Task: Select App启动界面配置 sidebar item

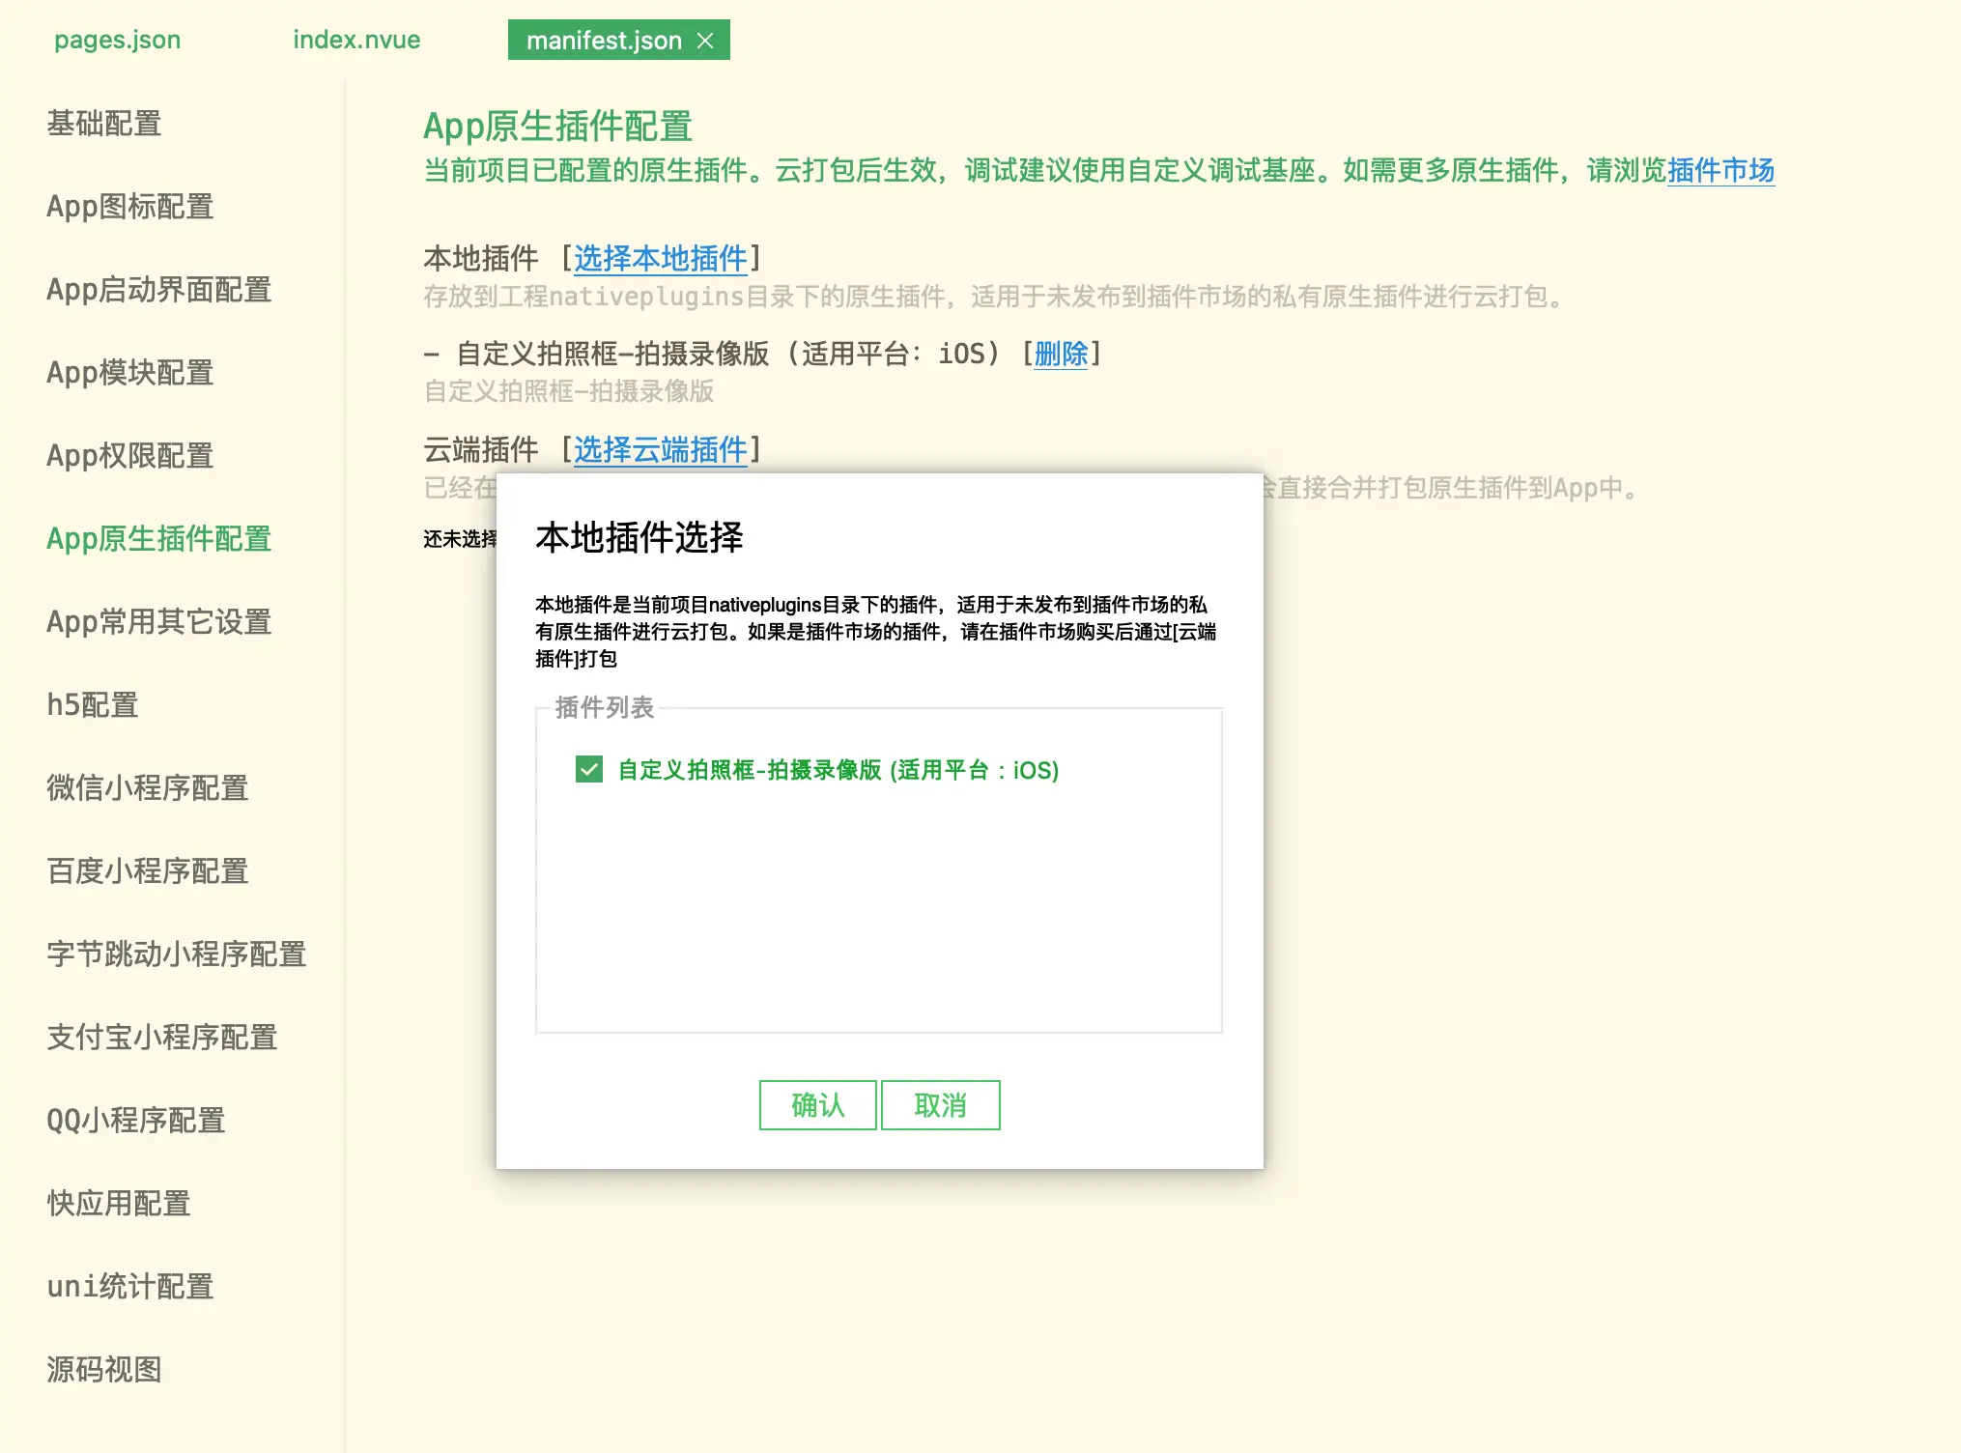Action: (158, 289)
